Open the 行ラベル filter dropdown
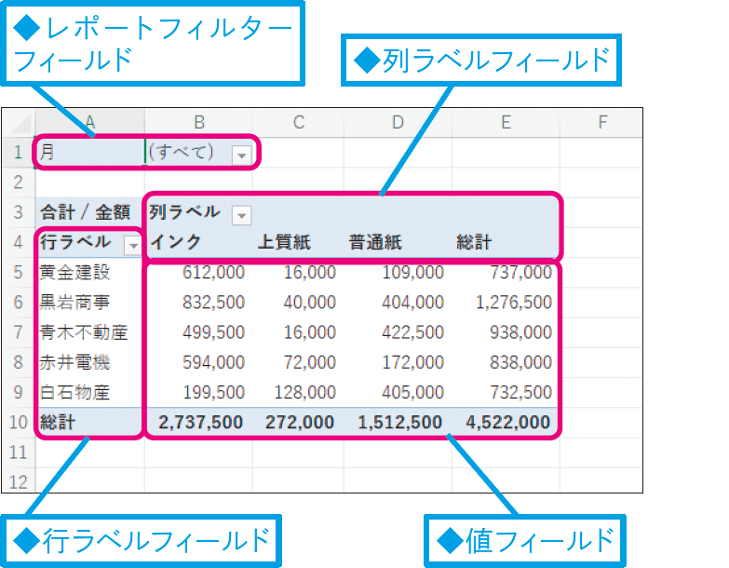 (x=132, y=244)
